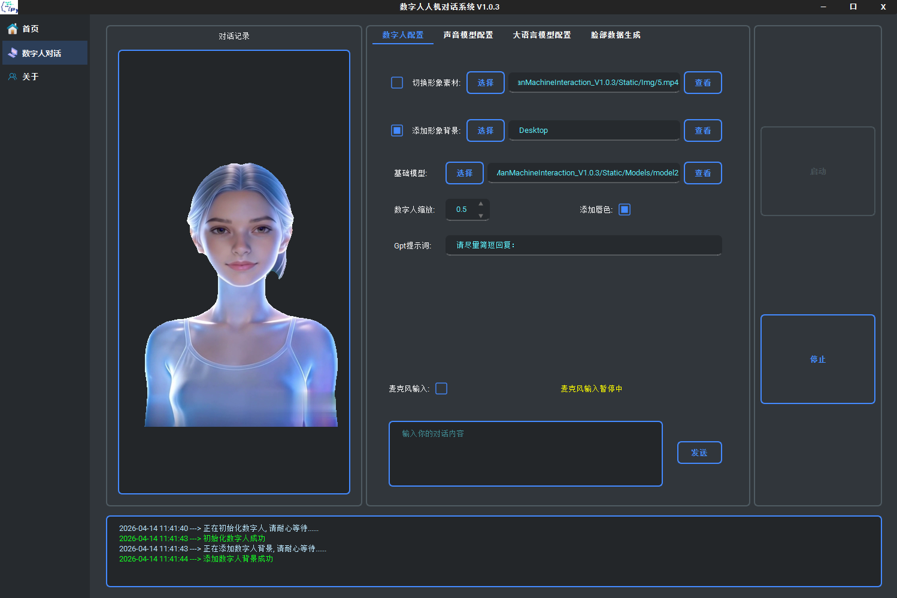This screenshot has width=897, height=598.
Task: Click the Gpt提示词 input field
Action: tap(583, 245)
